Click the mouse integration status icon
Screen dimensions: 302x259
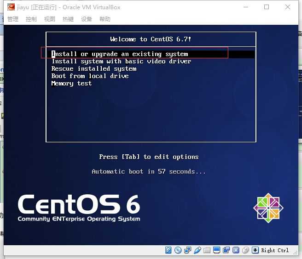click(x=245, y=250)
